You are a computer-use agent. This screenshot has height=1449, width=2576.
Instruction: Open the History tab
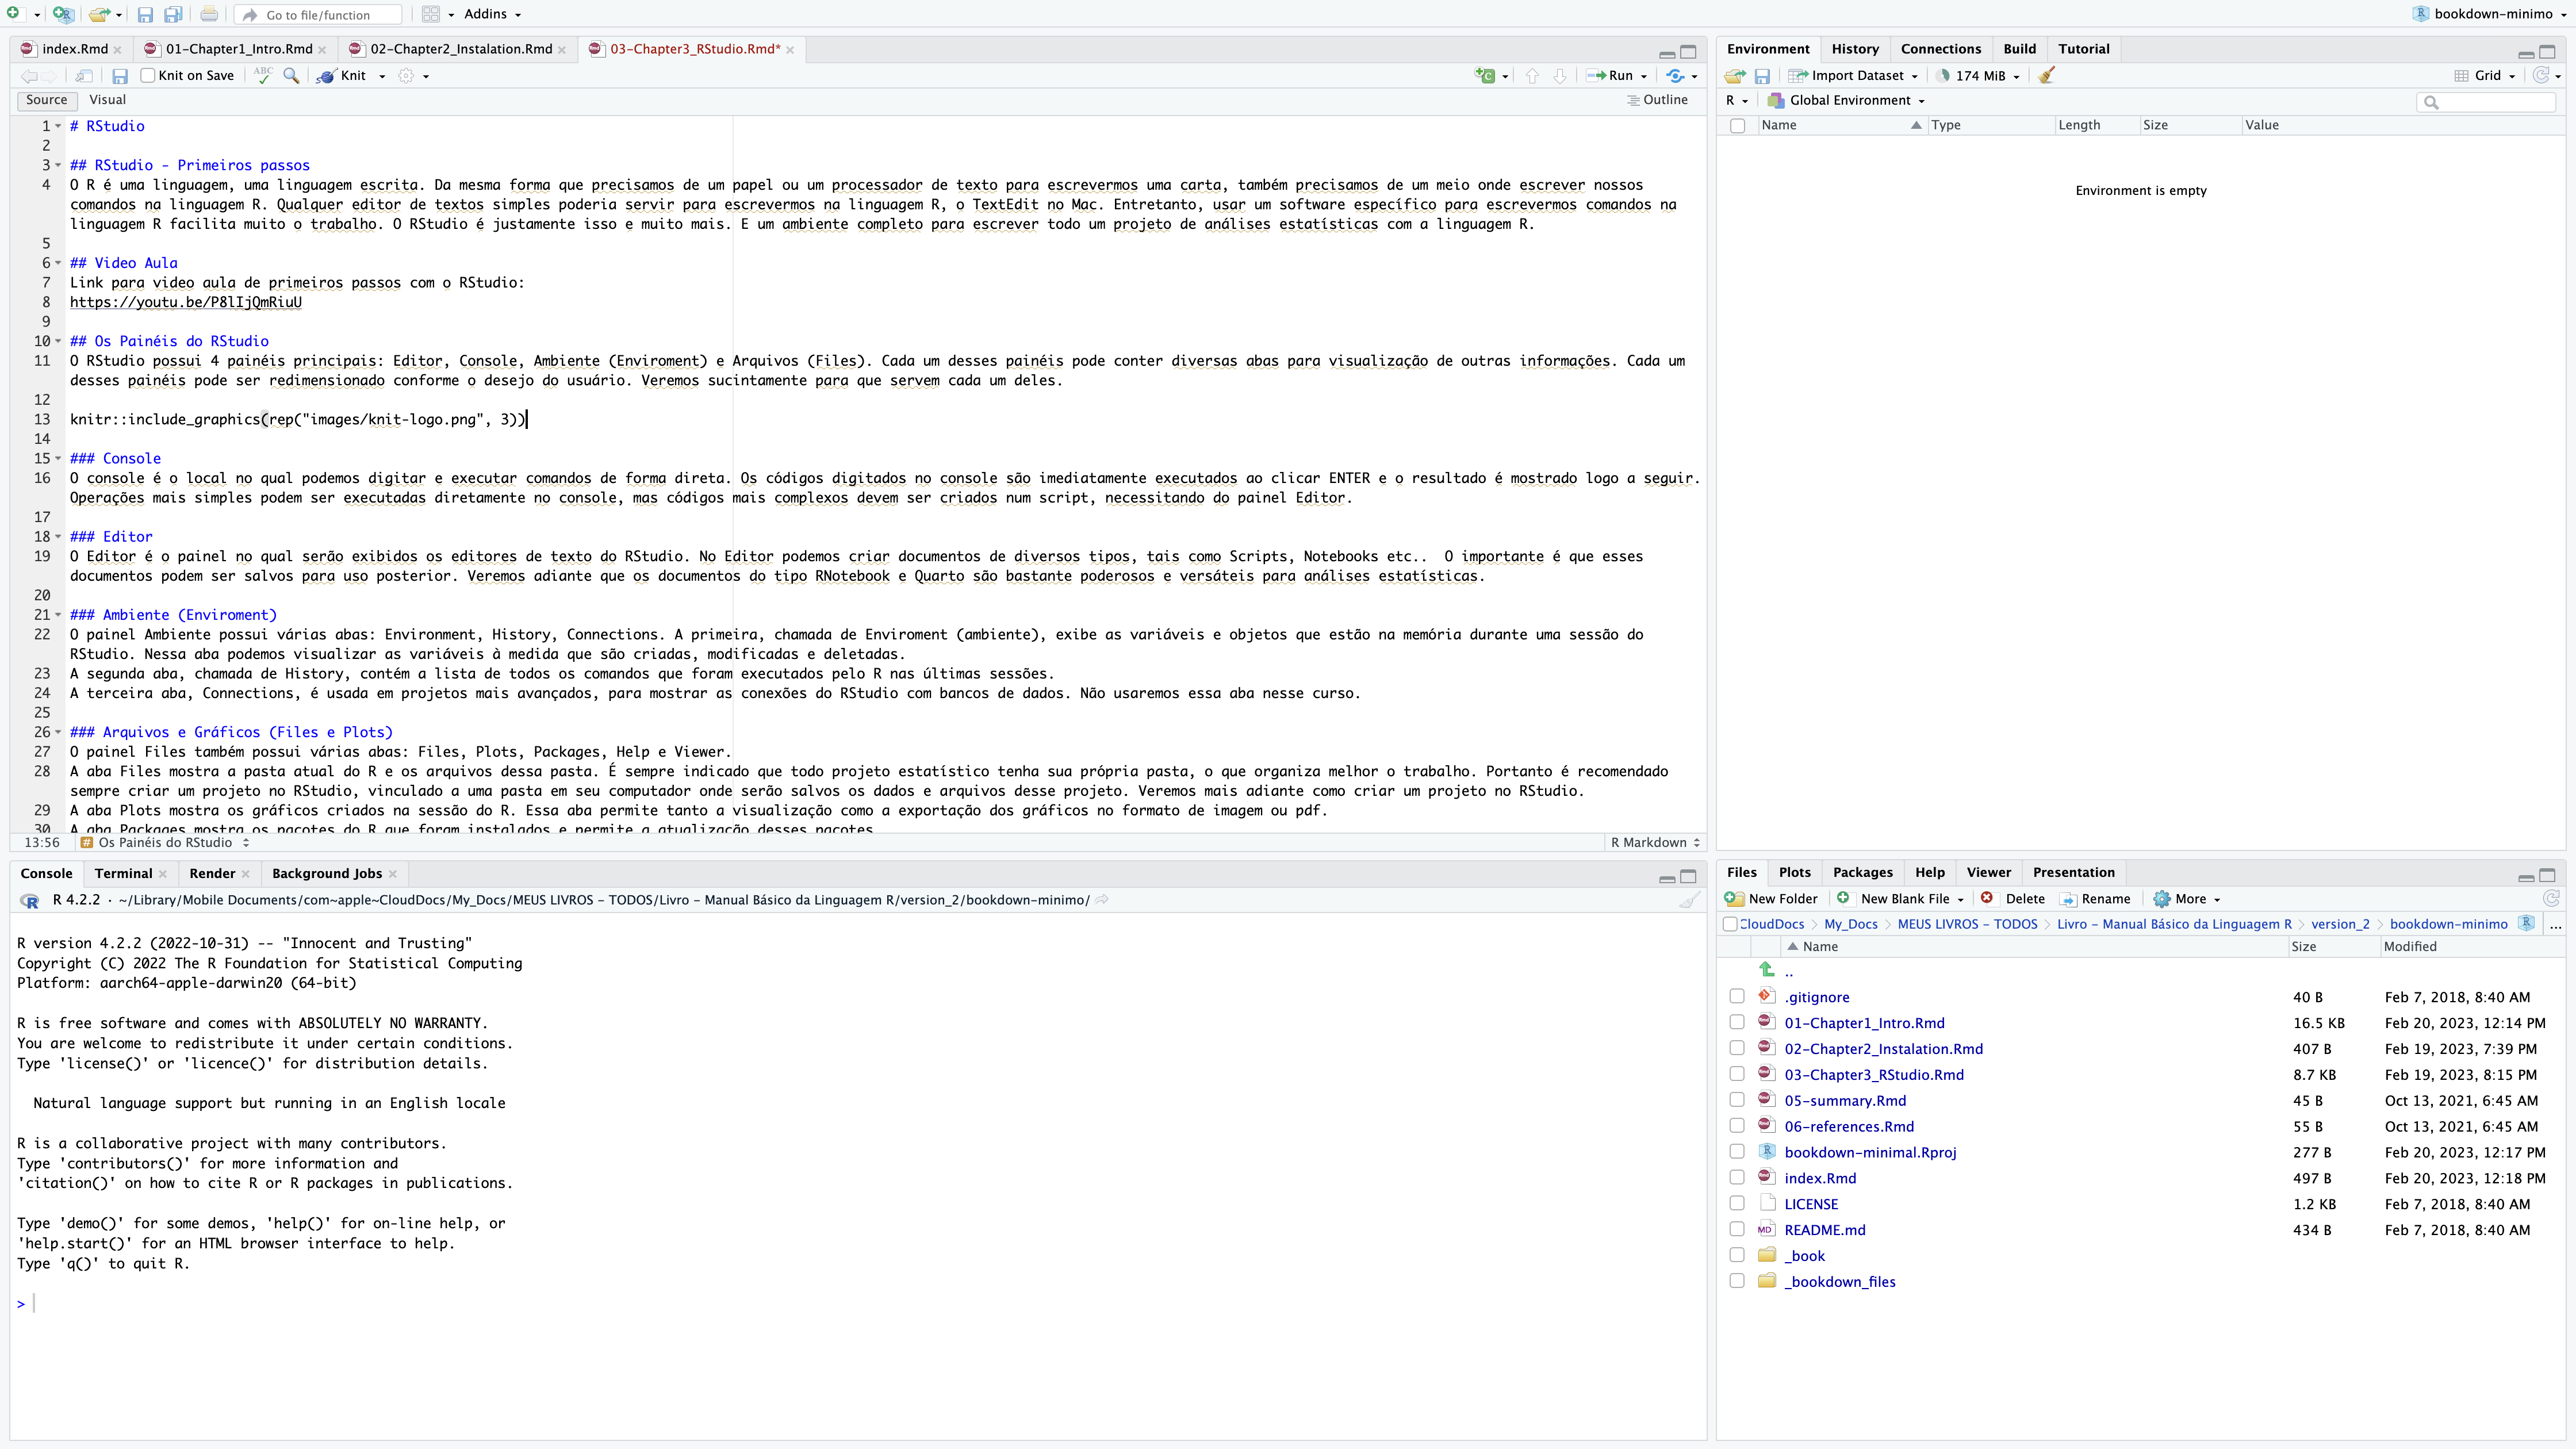1855,49
